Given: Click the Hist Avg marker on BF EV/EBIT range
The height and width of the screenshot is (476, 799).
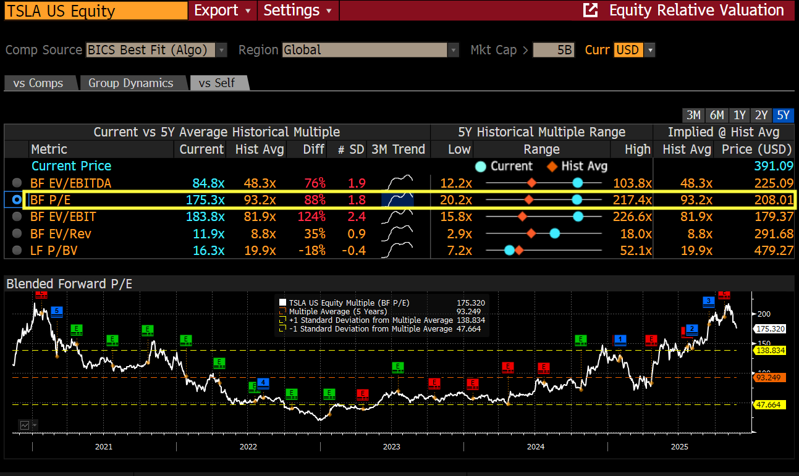Looking at the screenshot, I should coord(522,217).
